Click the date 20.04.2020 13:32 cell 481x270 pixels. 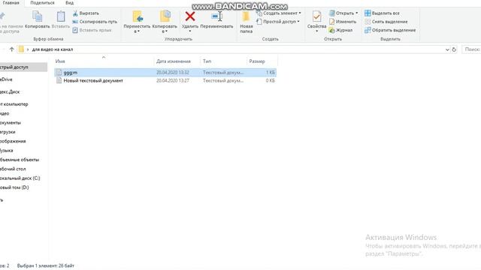point(173,73)
